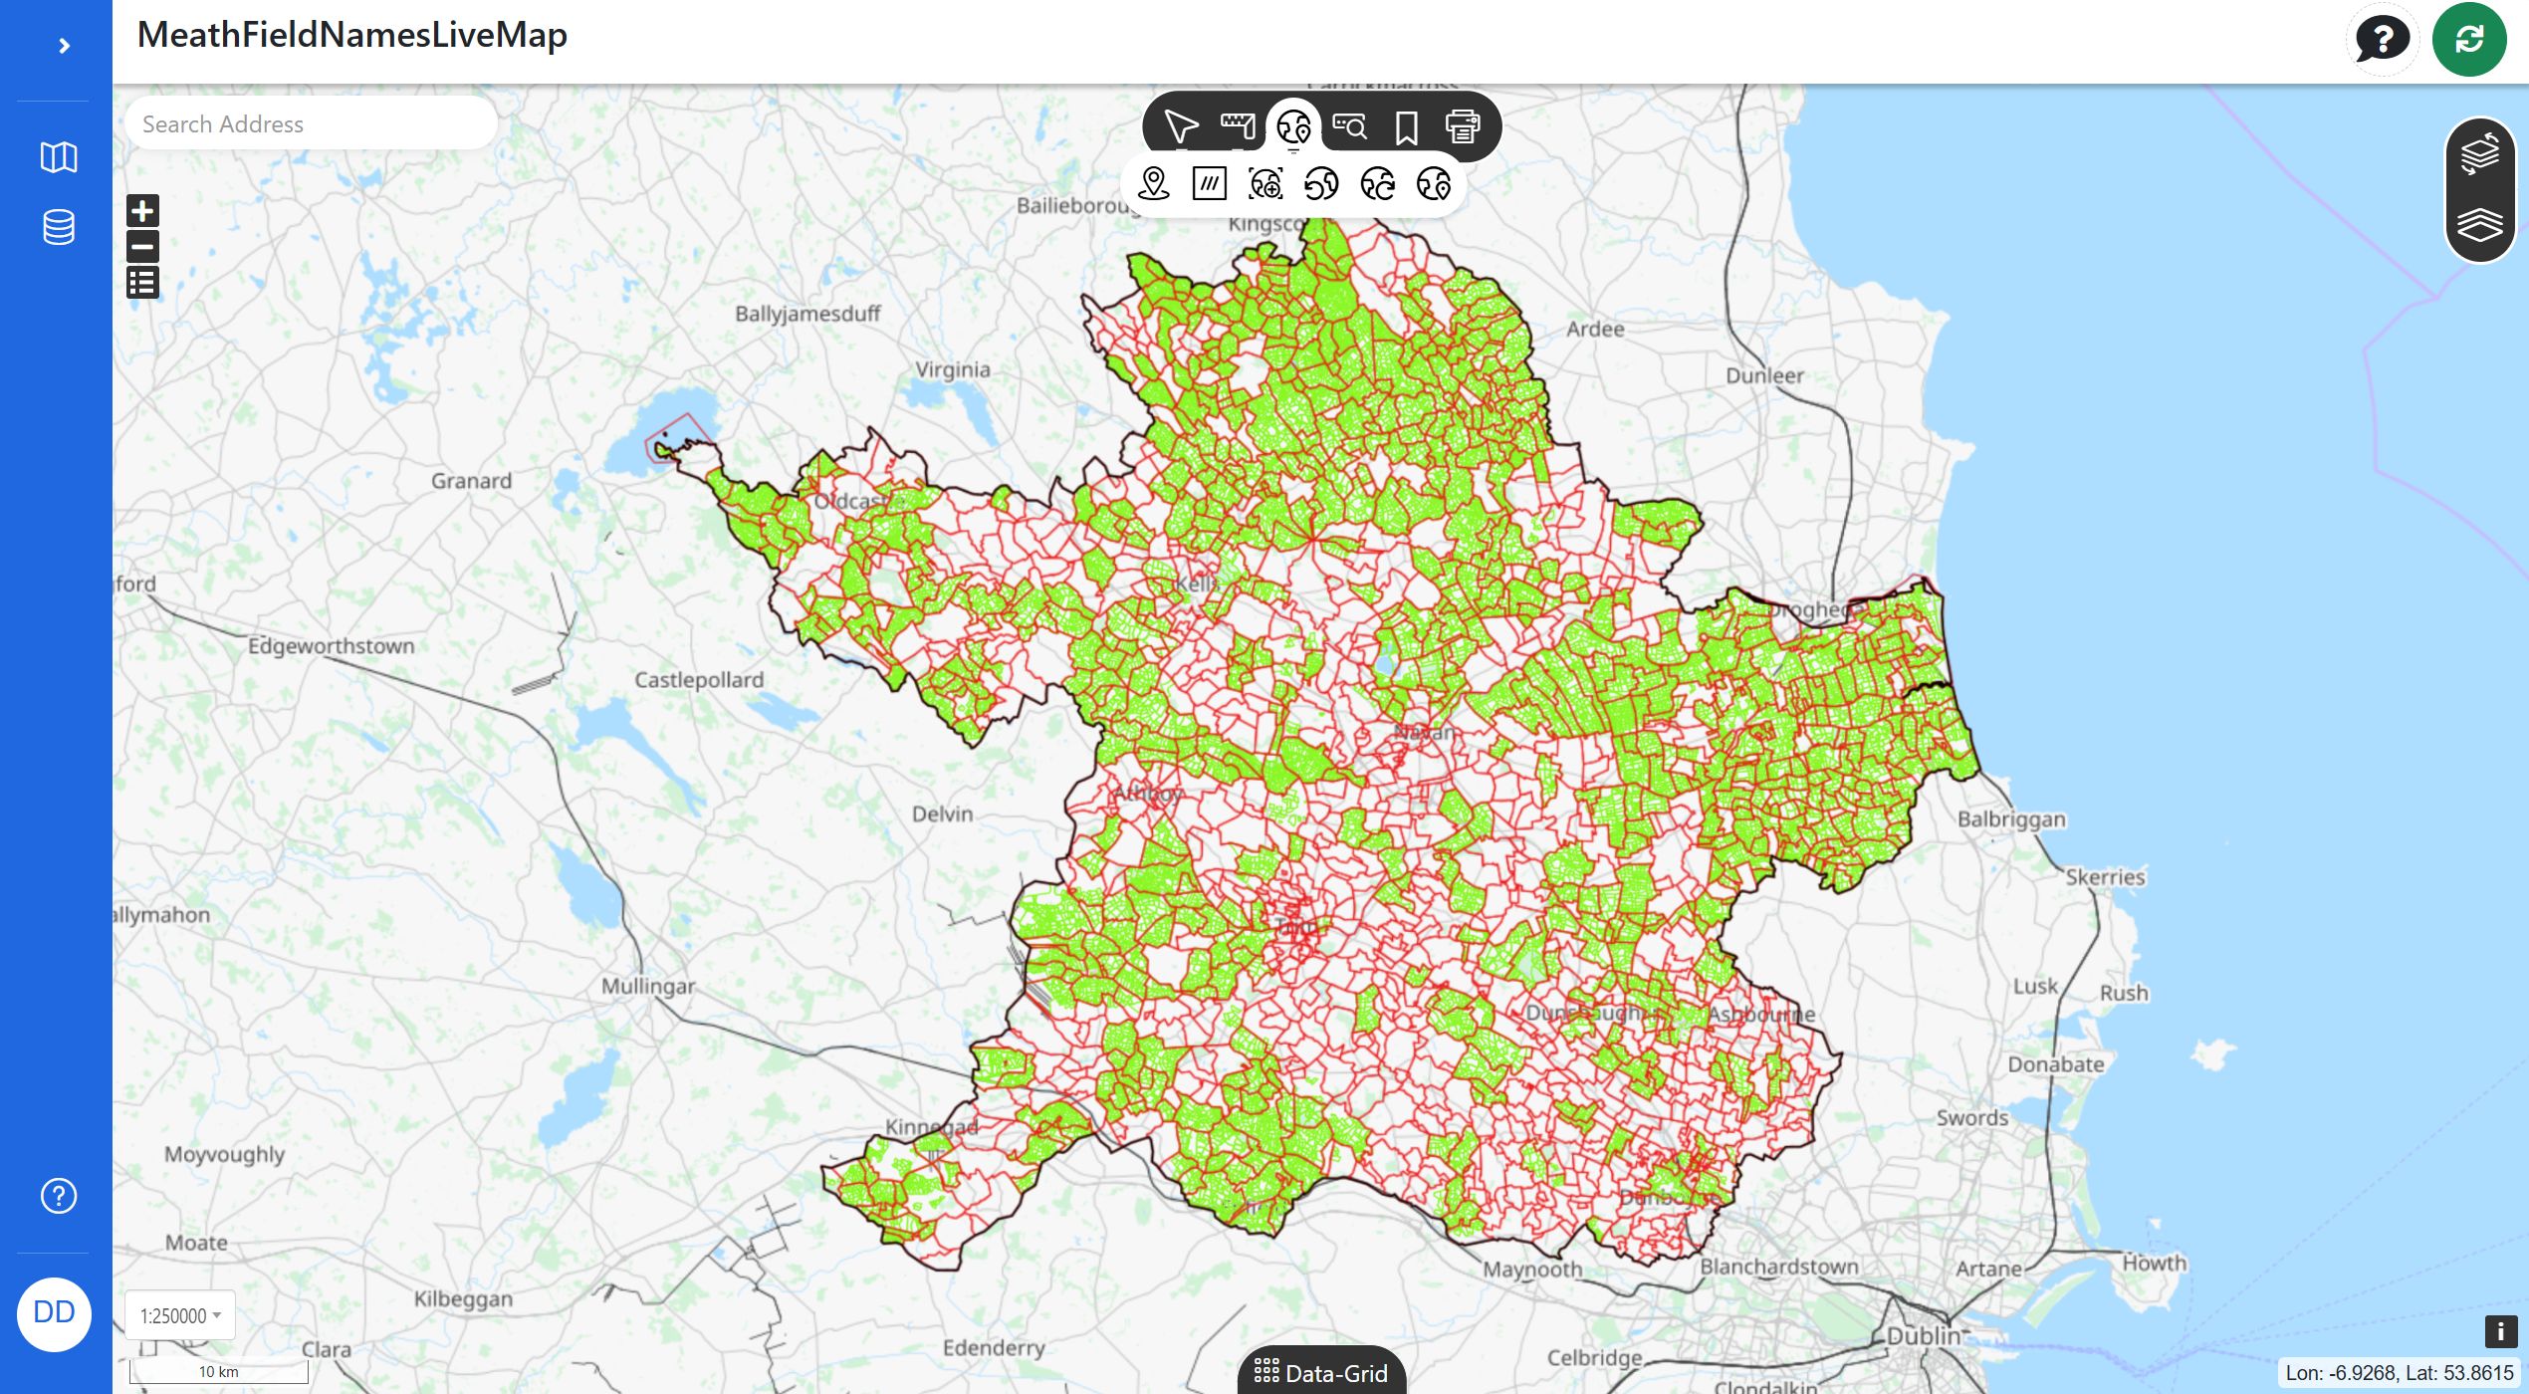Toggle the basemap layers stack icon
The height and width of the screenshot is (1394, 2529).
point(2479,225)
